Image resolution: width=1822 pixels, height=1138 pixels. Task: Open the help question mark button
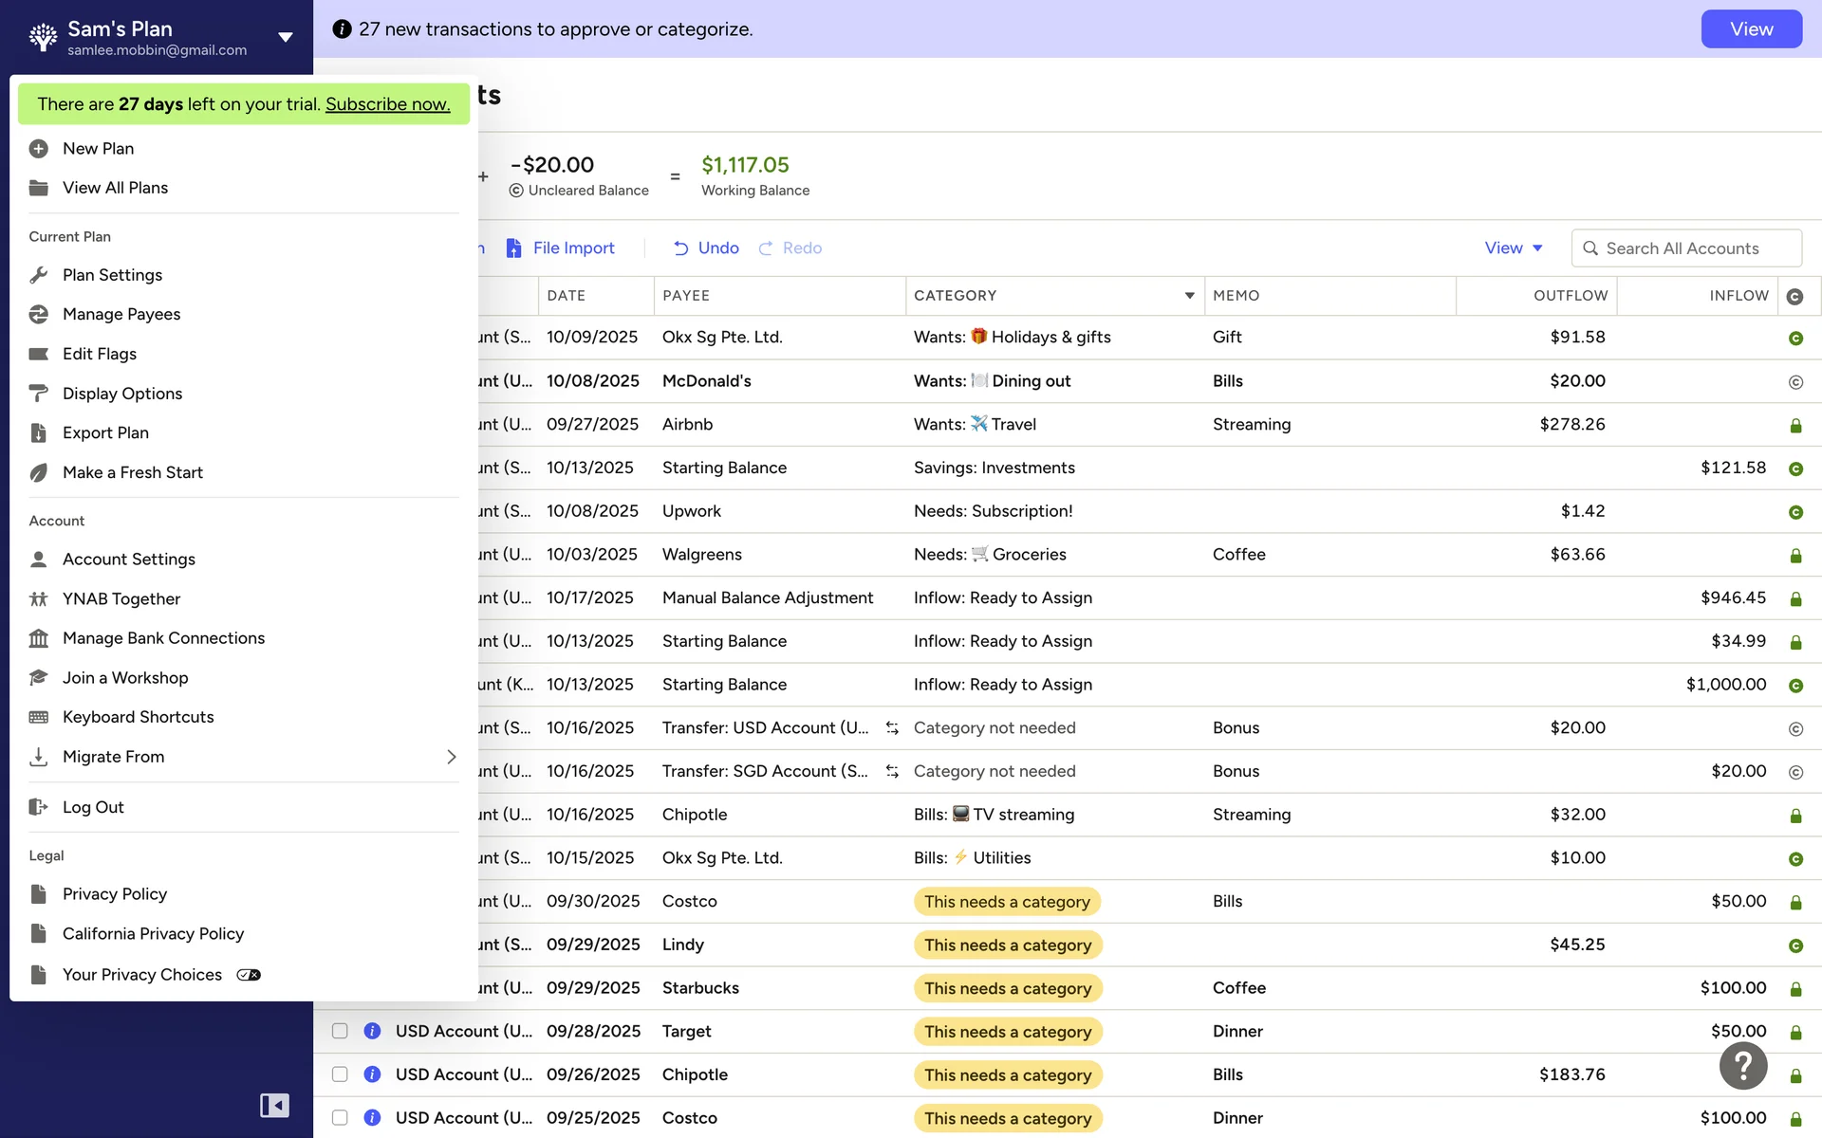click(x=1743, y=1066)
